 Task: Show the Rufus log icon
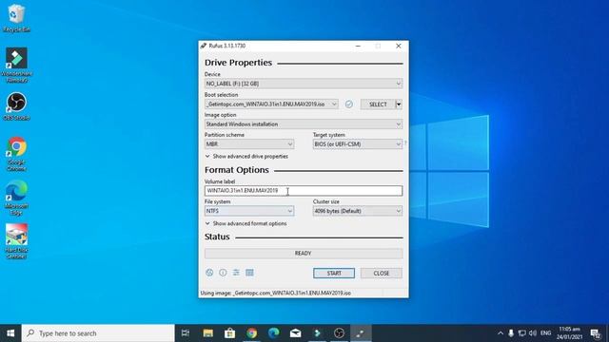pyautogui.click(x=249, y=273)
